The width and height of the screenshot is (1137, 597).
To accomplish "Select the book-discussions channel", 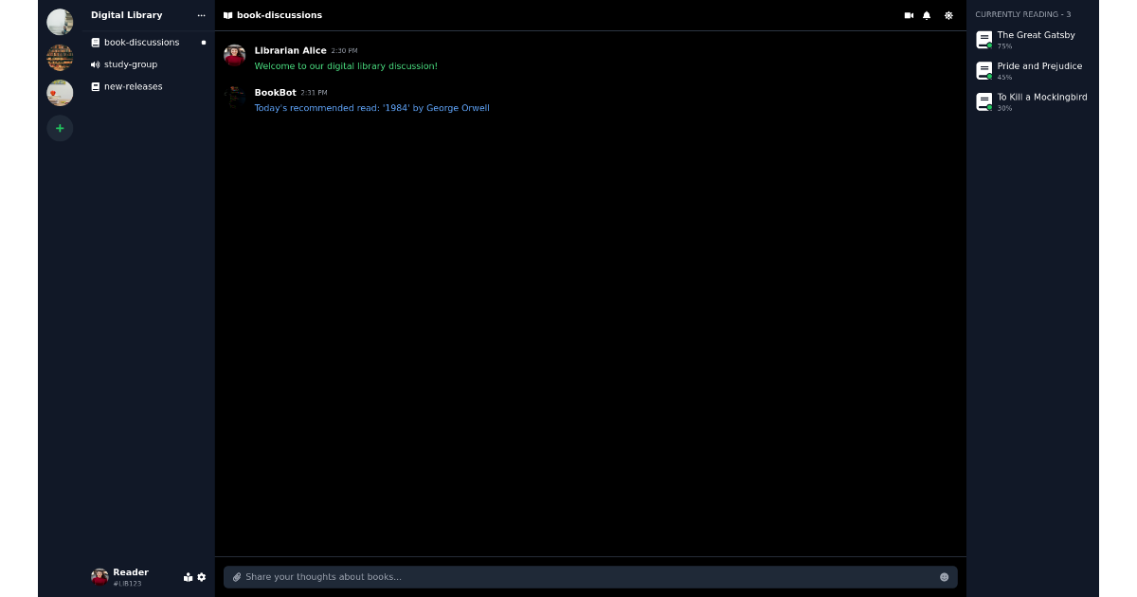I will tap(141, 43).
